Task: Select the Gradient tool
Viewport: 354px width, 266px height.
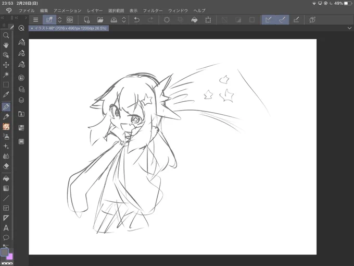Action: (x=6, y=188)
